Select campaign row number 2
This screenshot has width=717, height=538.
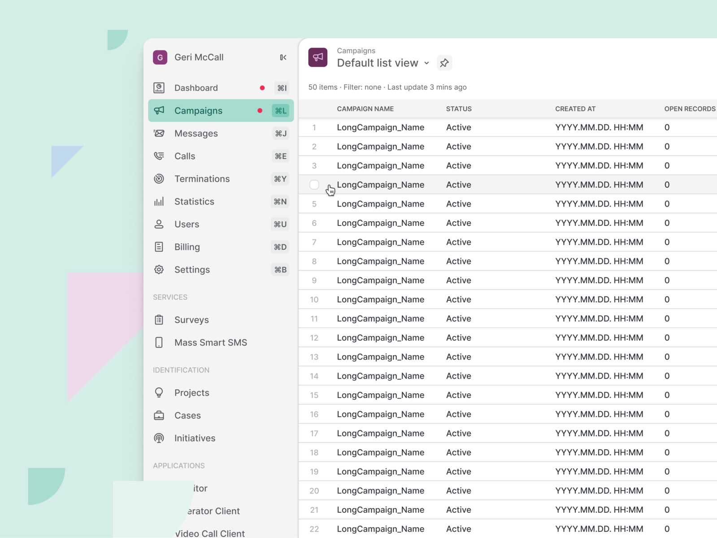tap(314, 147)
